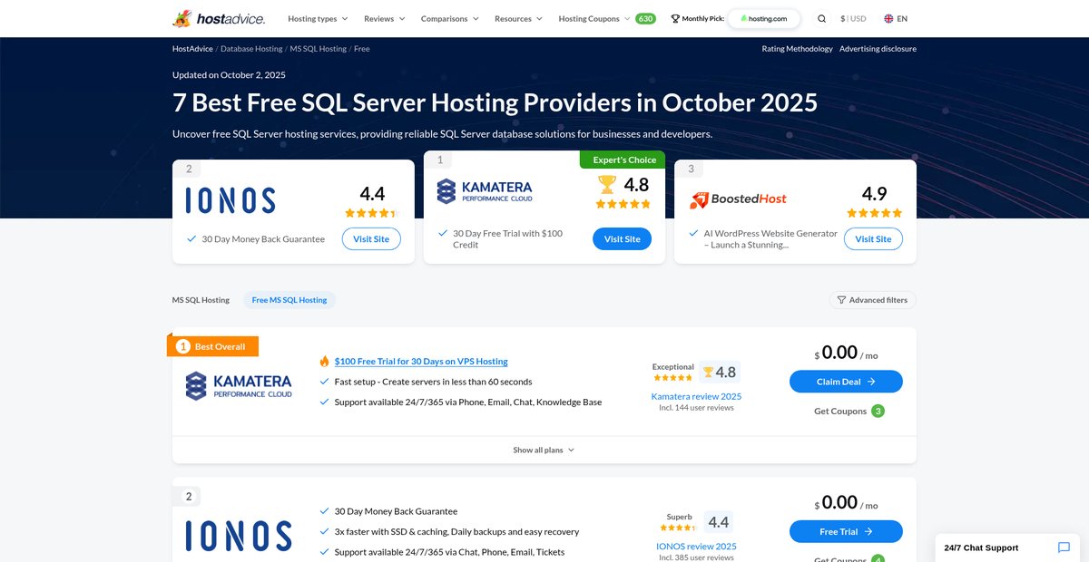Click the trophy icon beside 4.8 top card
Screen dimensions: 1089x562
pyautogui.click(x=607, y=184)
